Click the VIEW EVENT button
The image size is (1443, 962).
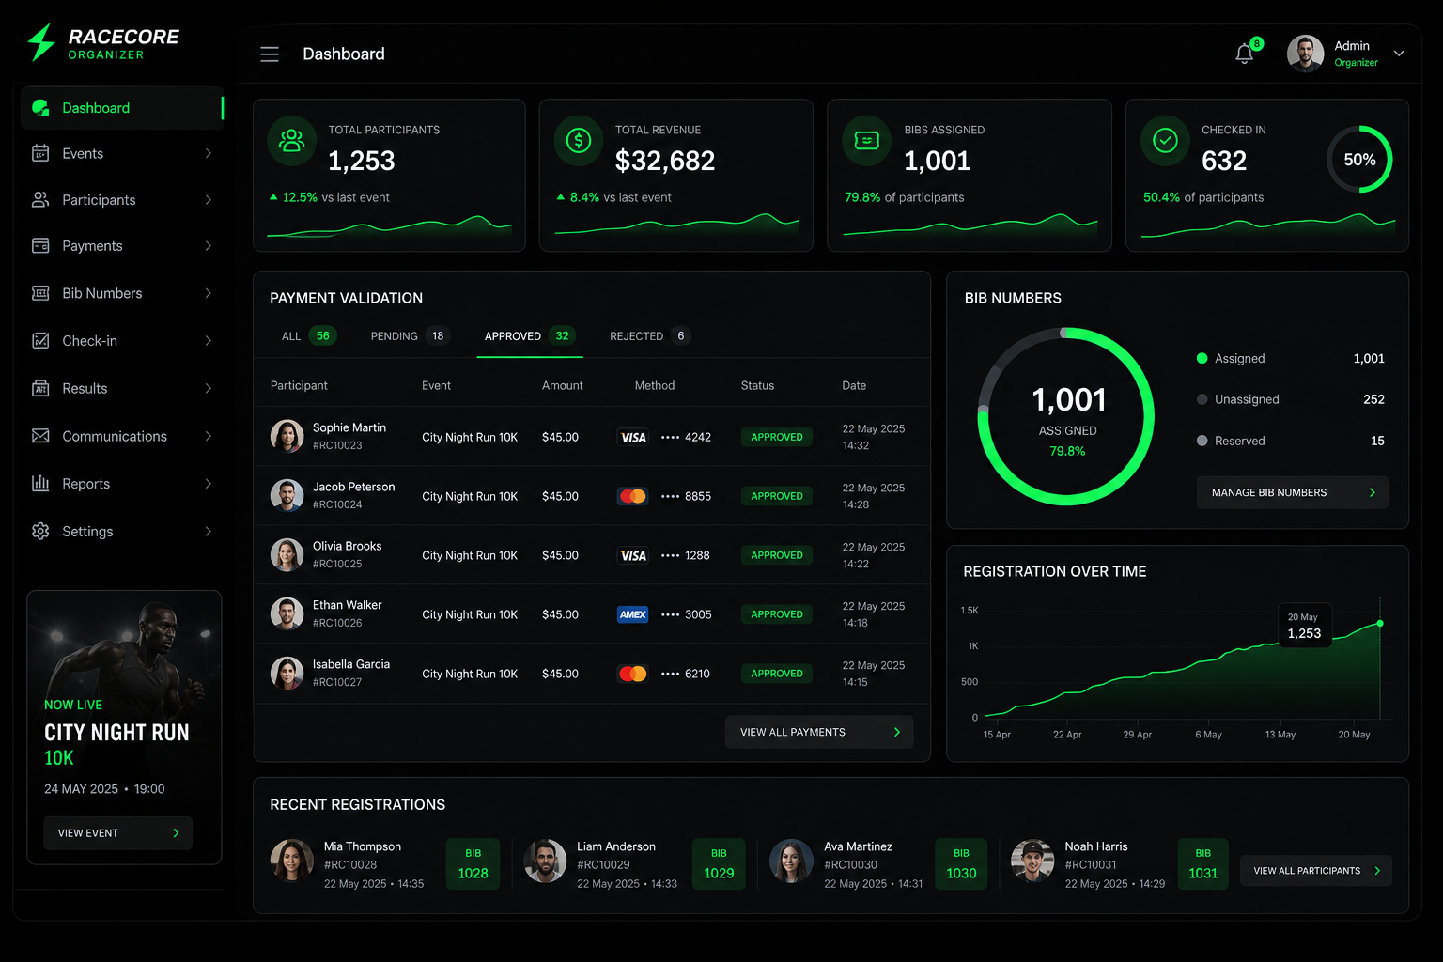117,832
